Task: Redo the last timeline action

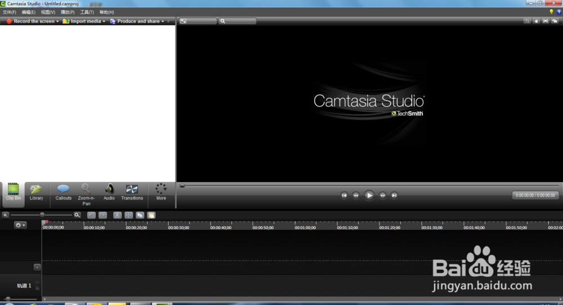Action: coord(102,215)
